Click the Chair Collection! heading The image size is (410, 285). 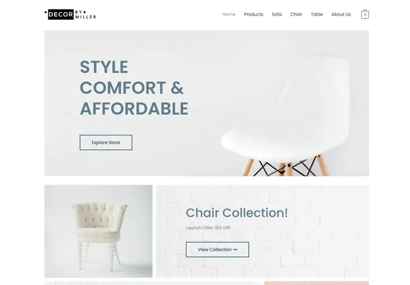coord(236,213)
